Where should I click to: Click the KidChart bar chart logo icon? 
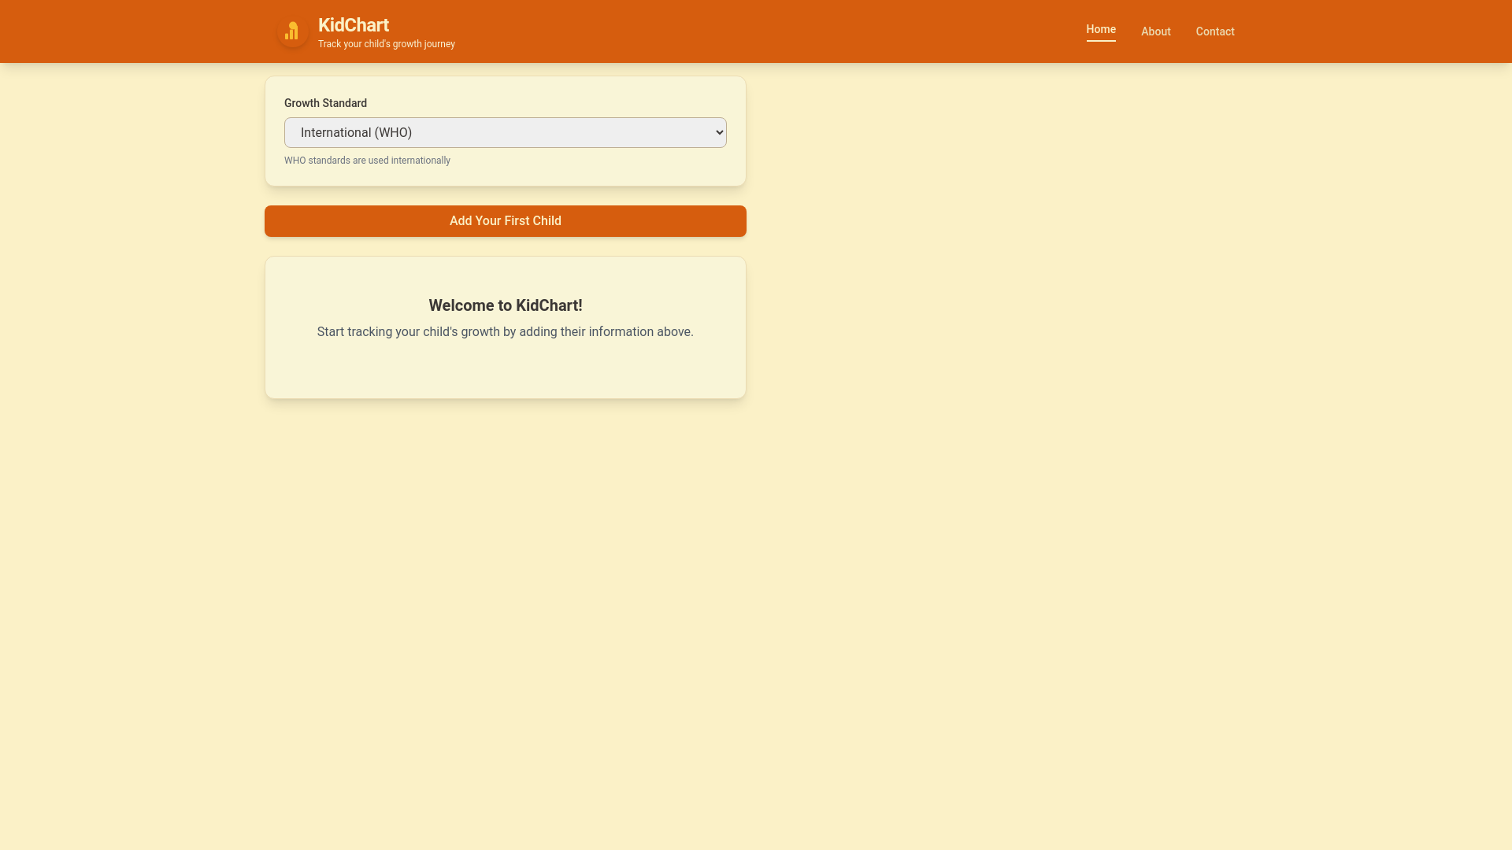click(292, 31)
